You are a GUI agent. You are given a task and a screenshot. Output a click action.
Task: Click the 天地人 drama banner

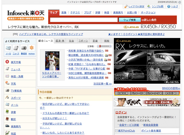(x=147, y=102)
